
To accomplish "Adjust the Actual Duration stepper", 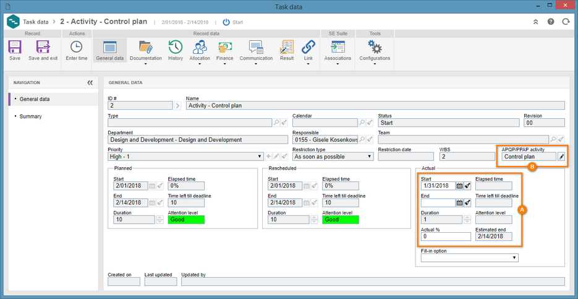I will coord(467,220).
